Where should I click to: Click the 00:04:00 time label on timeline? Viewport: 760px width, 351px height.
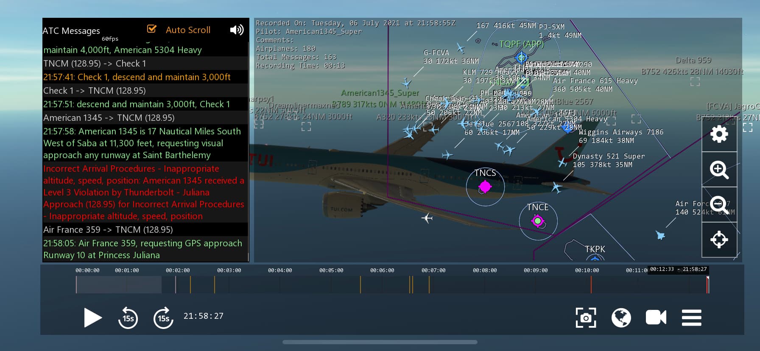[x=280, y=270]
